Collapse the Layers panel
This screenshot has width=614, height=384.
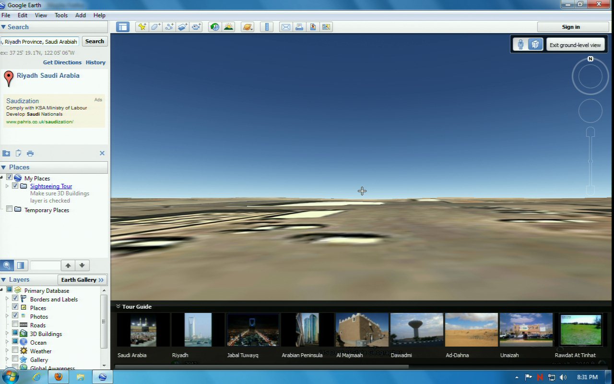[3, 279]
